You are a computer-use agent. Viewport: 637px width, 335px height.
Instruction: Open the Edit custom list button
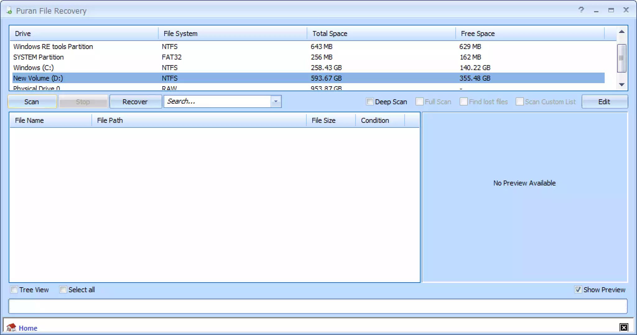(x=604, y=101)
